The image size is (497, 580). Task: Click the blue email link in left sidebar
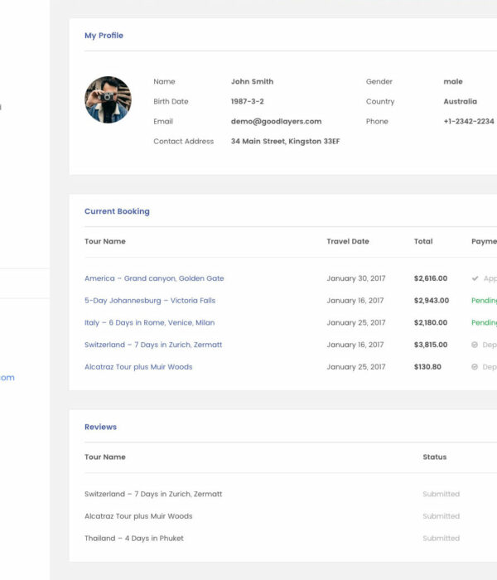(x=7, y=378)
